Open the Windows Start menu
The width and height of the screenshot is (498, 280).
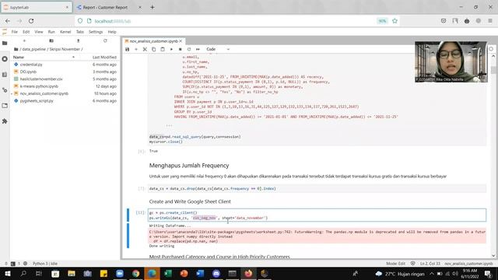point(8,273)
